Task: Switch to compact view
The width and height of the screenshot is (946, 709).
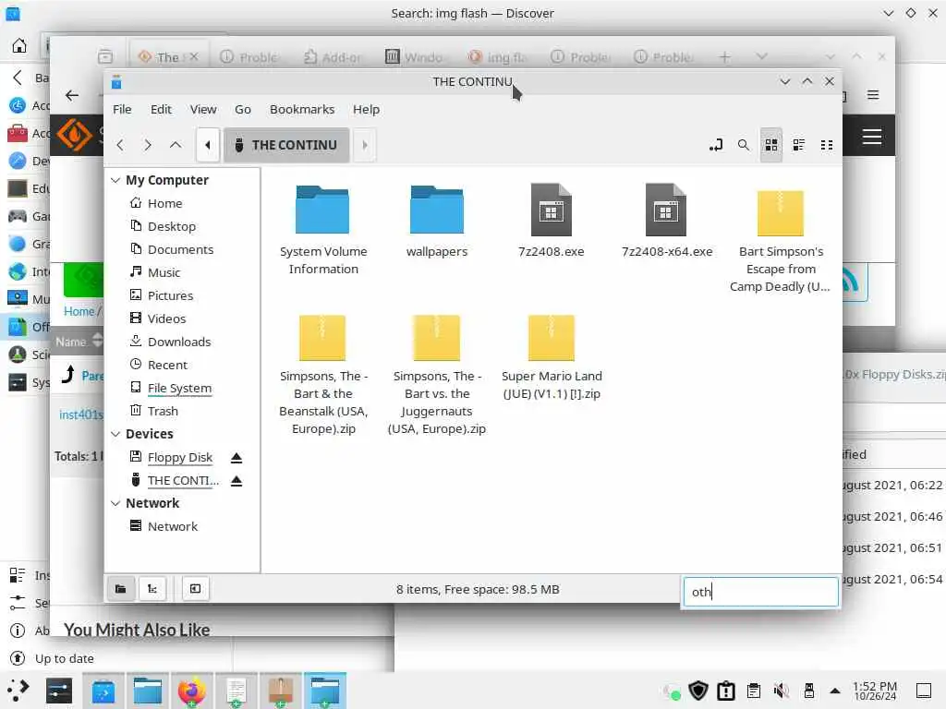Action: [827, 145]
